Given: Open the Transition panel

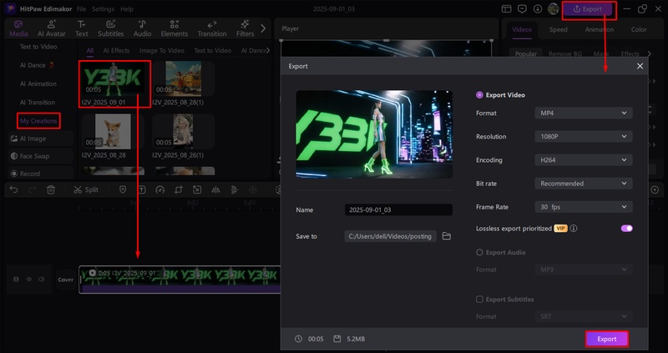Looking at the screenshot, I should [212, 28].
